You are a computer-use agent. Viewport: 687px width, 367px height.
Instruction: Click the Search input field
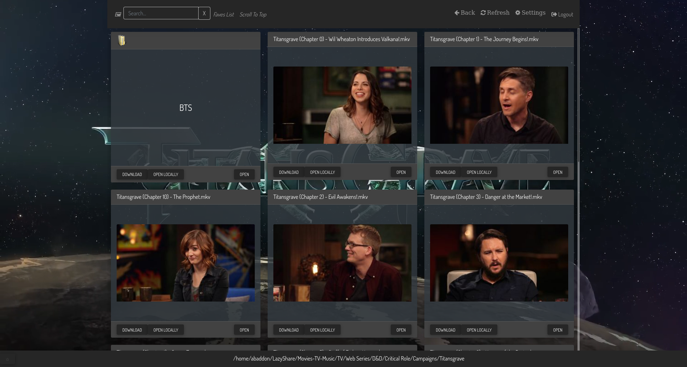(161, 13)
